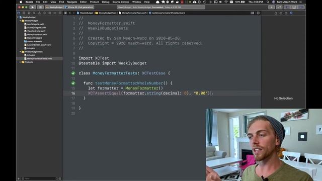Open Spotlight search in the menu bar
The height and width of the screenshot is (181, 322).
click(x=268, y=2)
